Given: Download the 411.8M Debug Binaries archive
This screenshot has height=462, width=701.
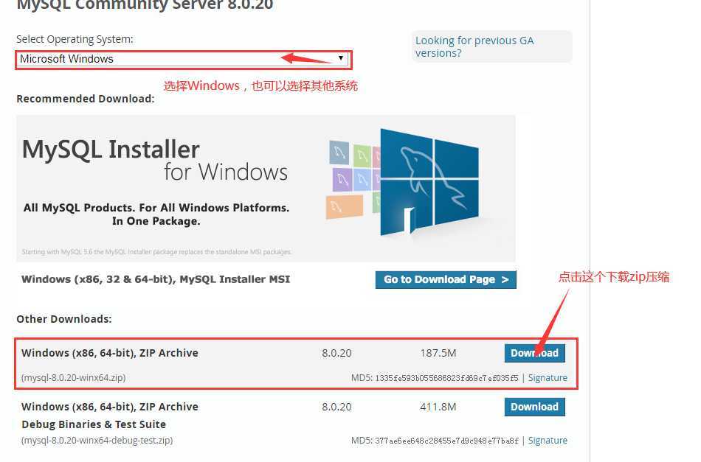Looking at the screenshot, I should click(x=535, y=407).
